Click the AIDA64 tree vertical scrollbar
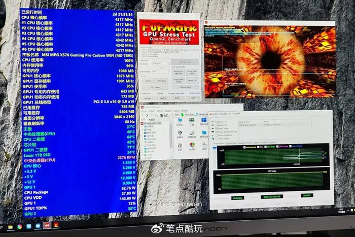Image resolution: width=355 pixels, height=237 pixels. tap(171, 136)
